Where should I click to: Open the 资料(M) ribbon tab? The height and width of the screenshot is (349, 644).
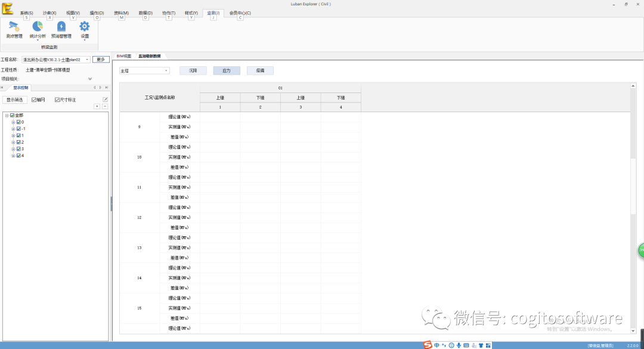[x=121, y=13]
